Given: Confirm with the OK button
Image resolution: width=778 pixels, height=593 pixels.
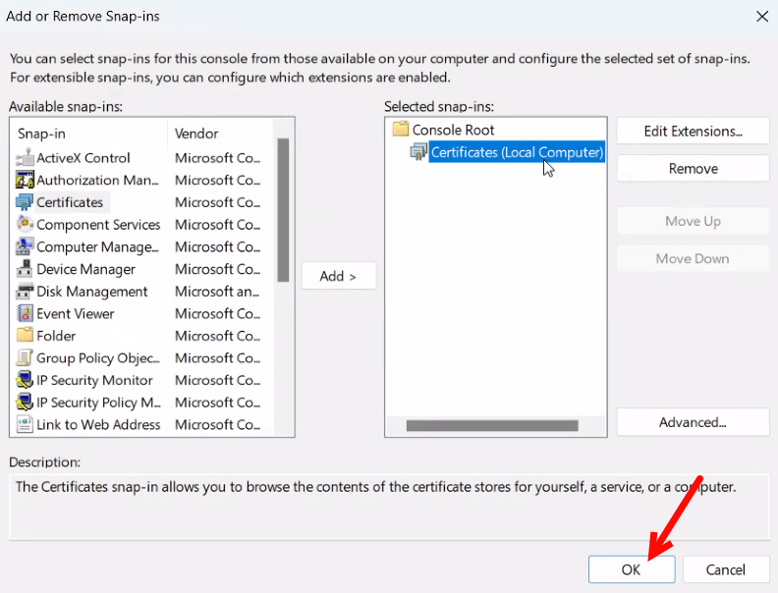Looking at the screenshot, I should coord(631,569).
